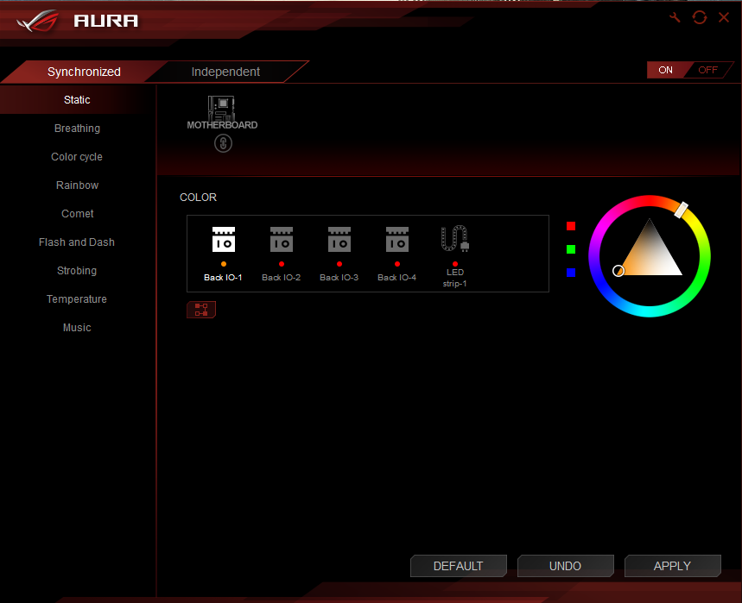Click the DEFAULT button

coord(458,566)
